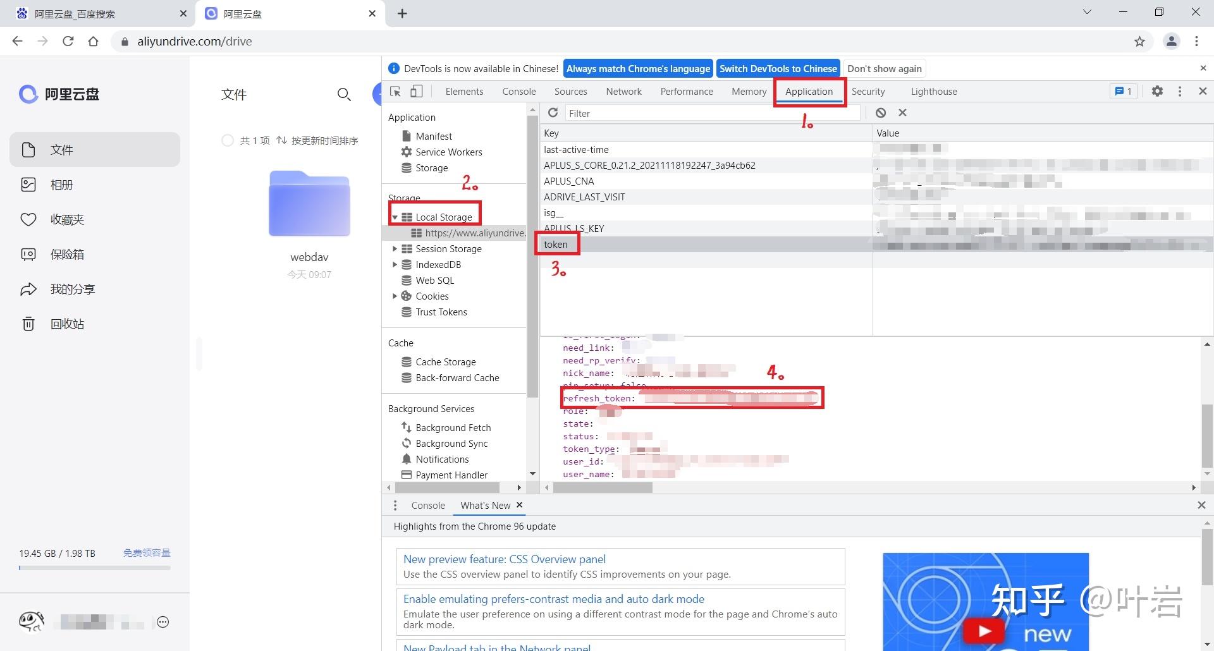
Task: Collapse the Local Storage tree node
Action: pos(395,217)
